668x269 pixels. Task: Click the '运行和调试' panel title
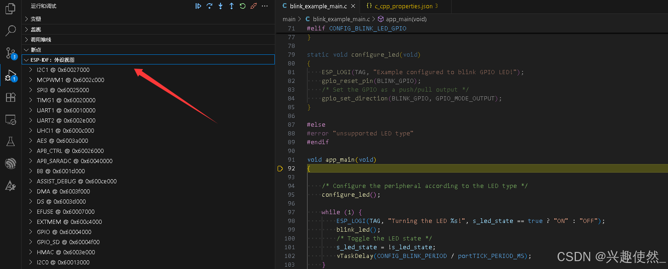click(44, 6)
